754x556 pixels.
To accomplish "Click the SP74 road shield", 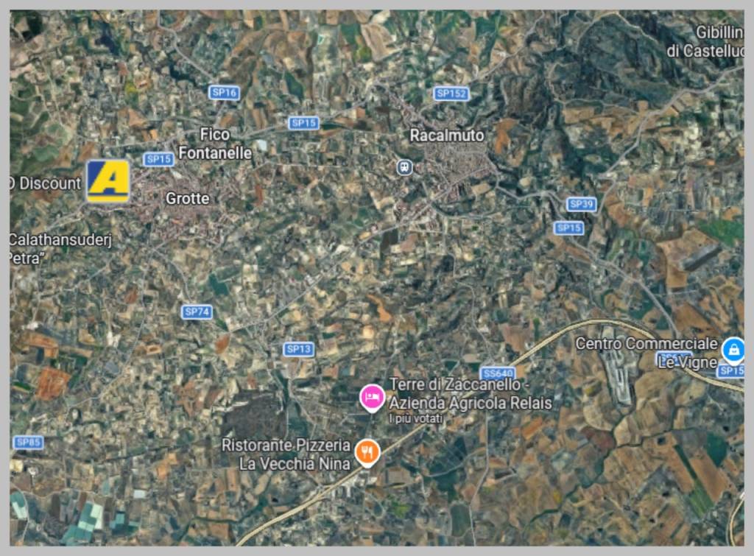I will (197, 312).
